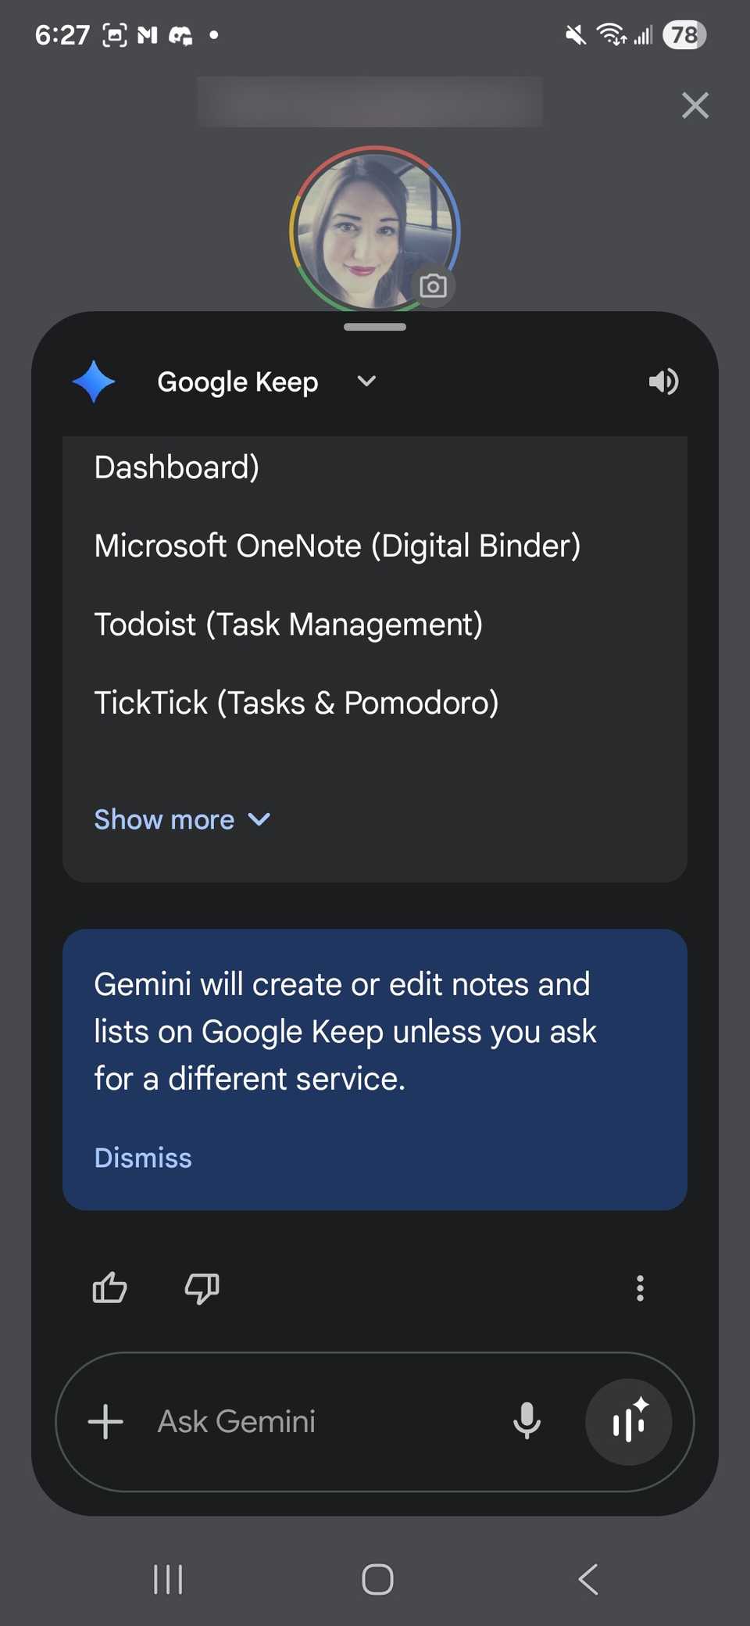Give the response a thumbs up
This screenshot has height=1626, width=750.
[109, 1288]
